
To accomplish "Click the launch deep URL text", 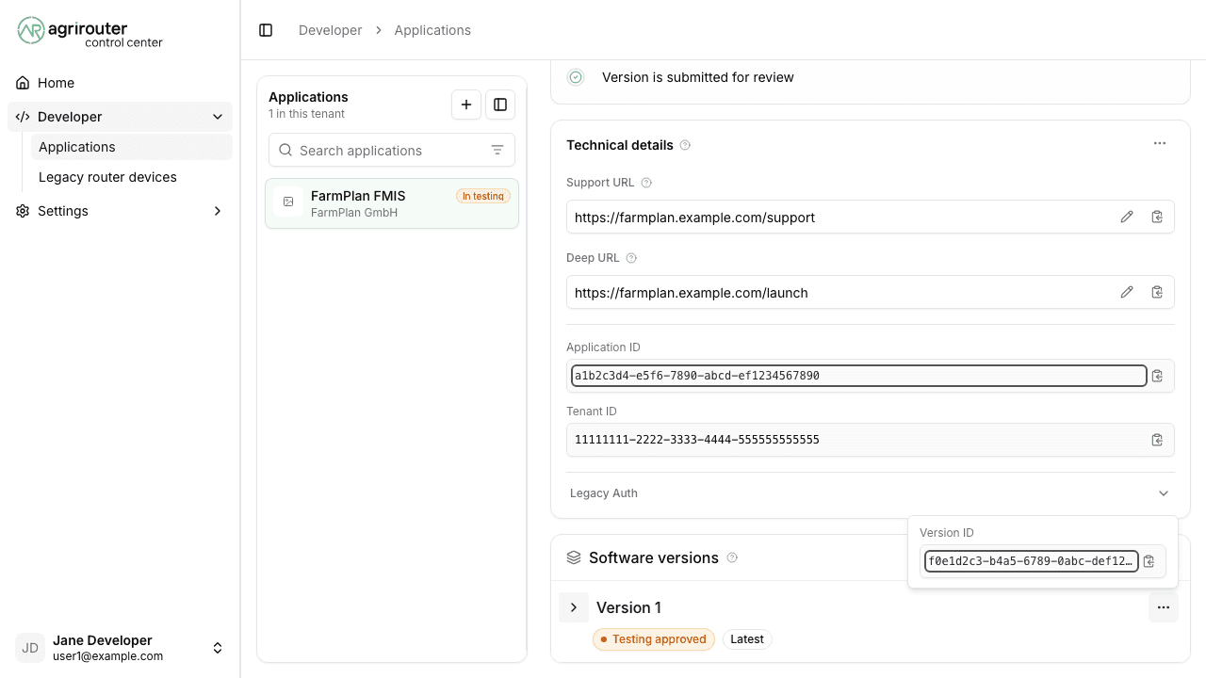I will tap(692, 293).
